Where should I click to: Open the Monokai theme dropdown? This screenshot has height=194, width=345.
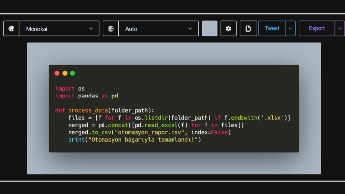[x=59, y=29]
